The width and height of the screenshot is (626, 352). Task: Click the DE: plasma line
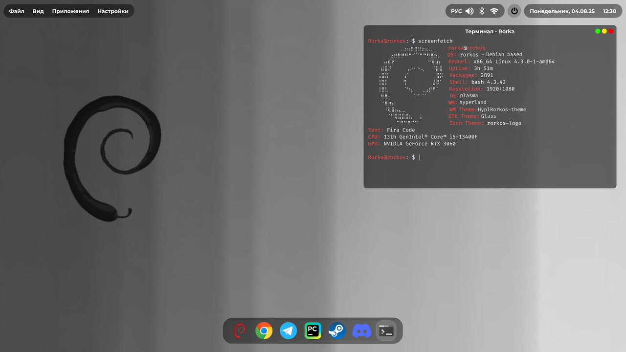[464, 96]
